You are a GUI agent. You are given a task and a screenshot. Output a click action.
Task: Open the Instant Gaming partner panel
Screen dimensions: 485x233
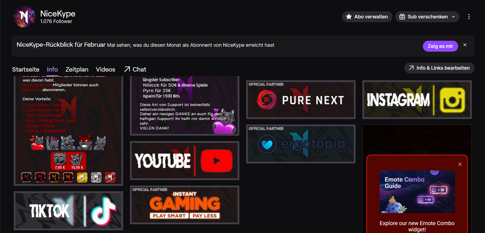tap(184, 205)
